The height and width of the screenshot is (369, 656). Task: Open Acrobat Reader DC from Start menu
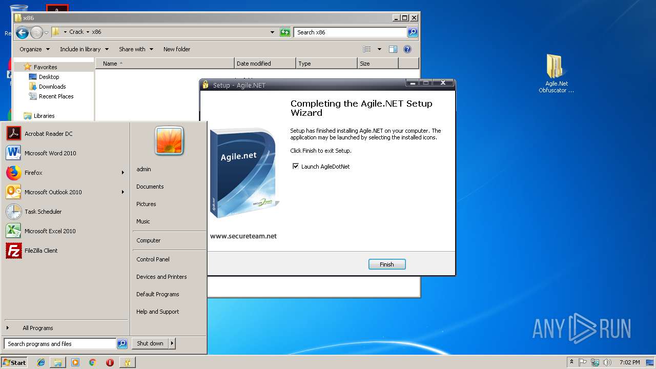[65, 134]
